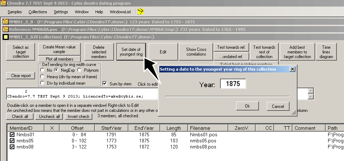The width and height of the screenshot is (344, 161).
Task: Select Div by individual mean option
Action: (x=42, y=83)
